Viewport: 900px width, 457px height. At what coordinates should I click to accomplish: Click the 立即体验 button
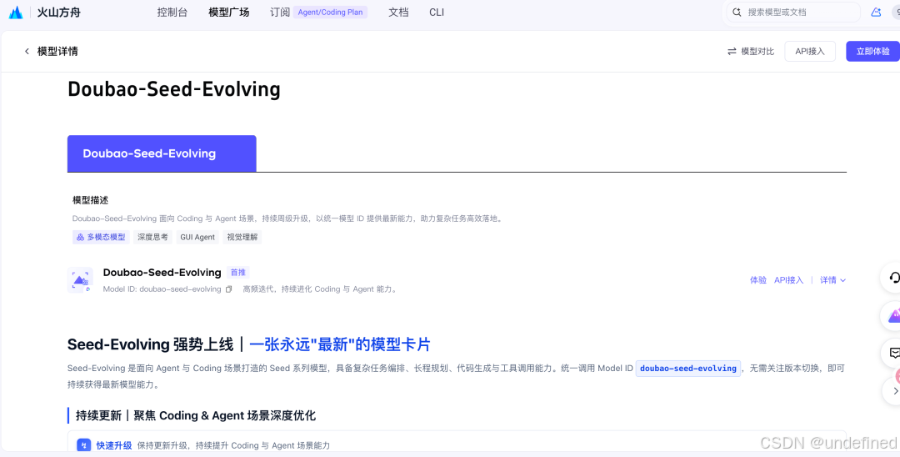pyautogui.click(x=873, y=52)
